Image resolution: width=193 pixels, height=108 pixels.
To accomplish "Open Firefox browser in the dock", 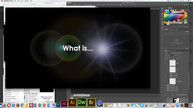I will (18, 105).
